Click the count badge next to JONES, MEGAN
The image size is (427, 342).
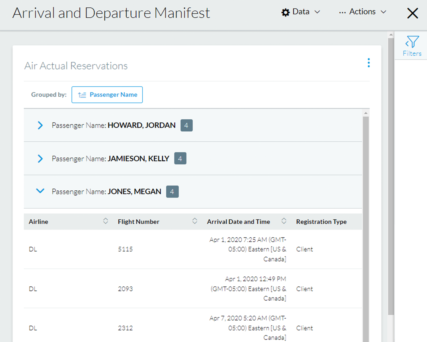point(172,192)
